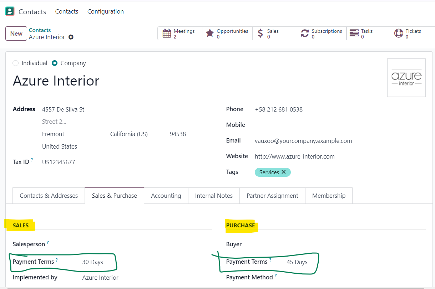Switch to the Accounting tab
The image size is (435, 289).
click(166, 196)
